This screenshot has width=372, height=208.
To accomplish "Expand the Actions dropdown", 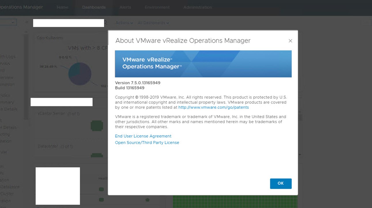I will coord(124,23).
